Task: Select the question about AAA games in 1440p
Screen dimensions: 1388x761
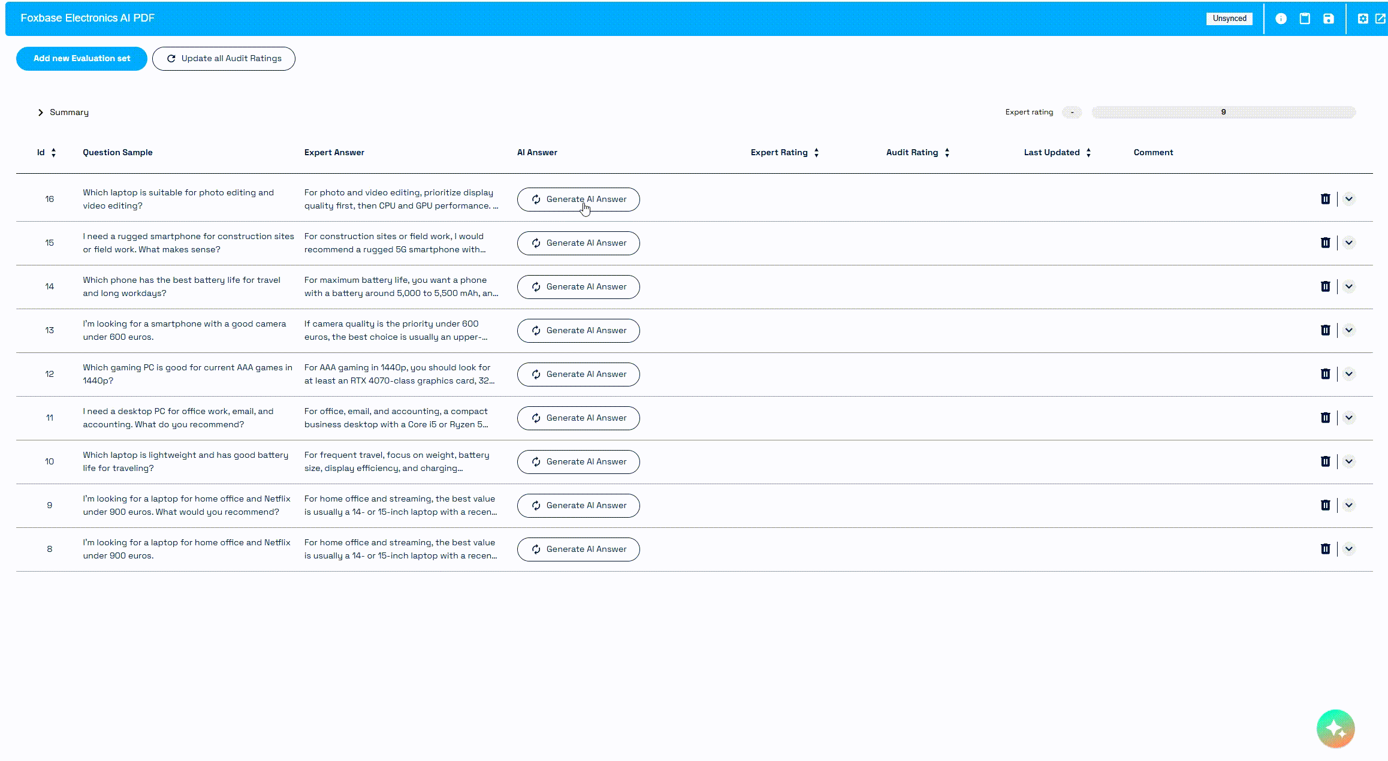Action: pyautogui.click(x=188, y=374)
